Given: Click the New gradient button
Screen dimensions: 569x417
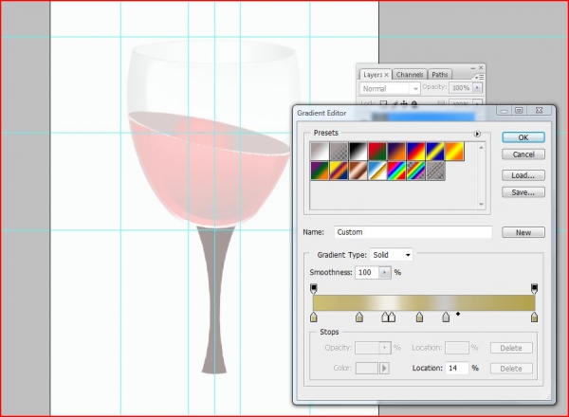Looking at the screenshot, I should (523, 232).
